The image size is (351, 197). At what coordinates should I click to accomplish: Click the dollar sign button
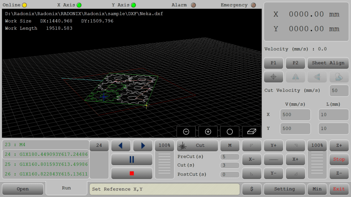pos(252,189)
